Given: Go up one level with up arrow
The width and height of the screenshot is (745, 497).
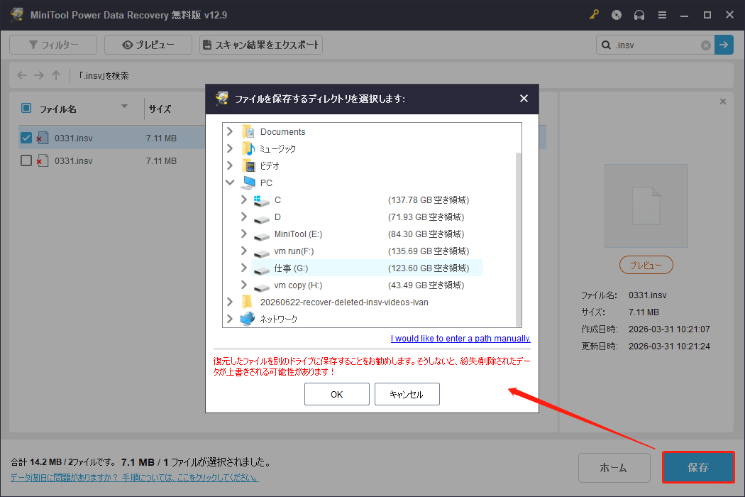Looking at the screenshot, I should click(56, 75).
